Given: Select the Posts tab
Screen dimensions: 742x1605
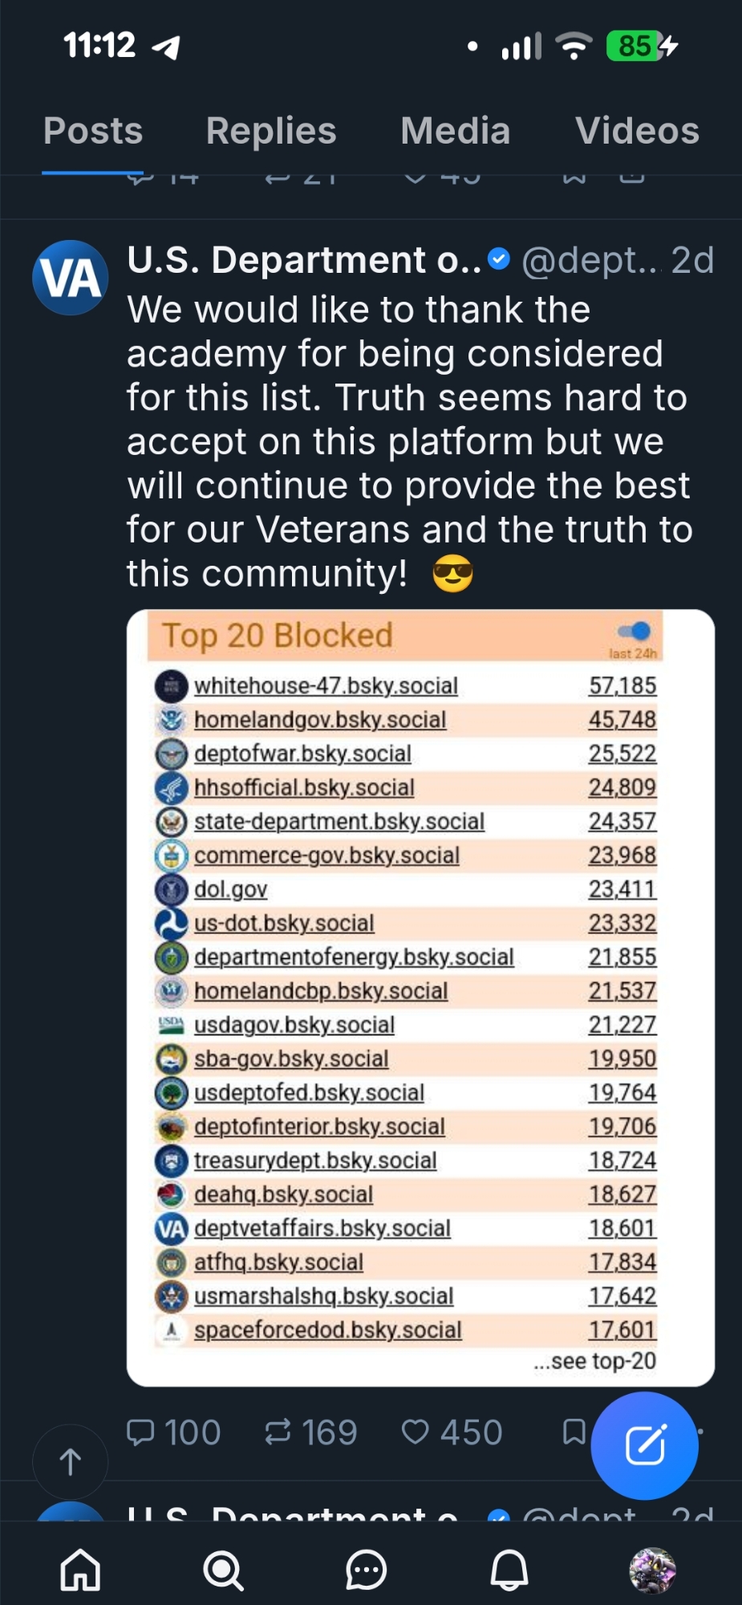Looking at the screenshot, I should [x=93, y=131].
